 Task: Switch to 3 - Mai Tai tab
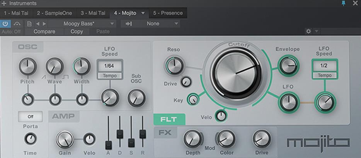tap(93, 13)
